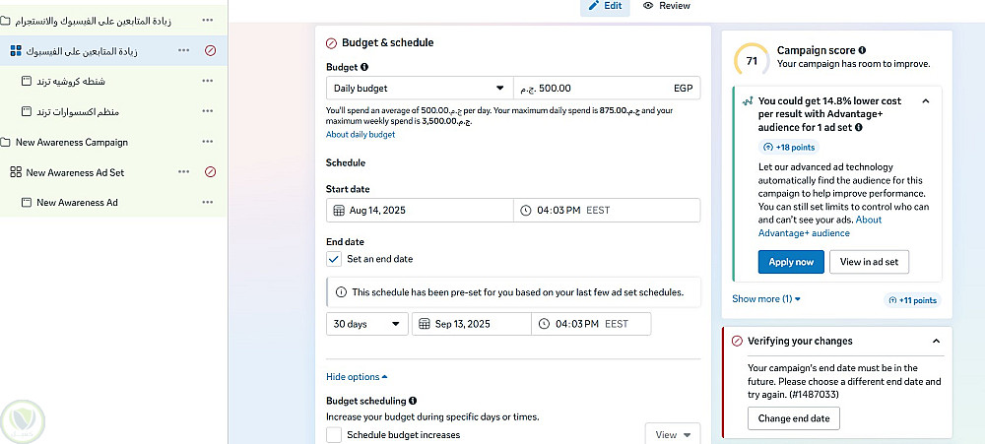Click the three-dots menu for New Awareness Ad
This screenshot has height=444, width=985.
(207, 203)
